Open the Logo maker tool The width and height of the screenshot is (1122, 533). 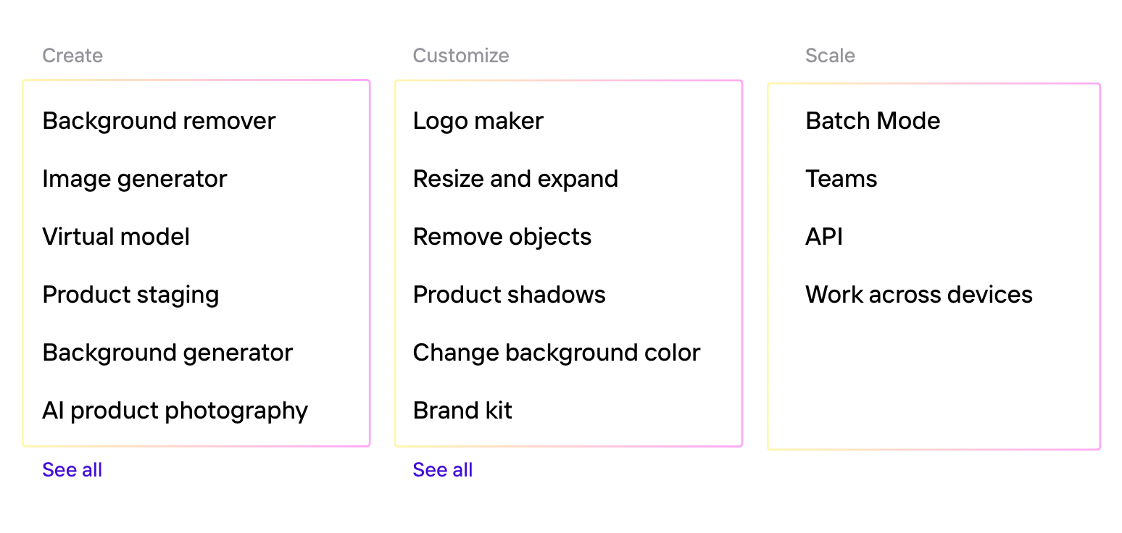[478, 121]
